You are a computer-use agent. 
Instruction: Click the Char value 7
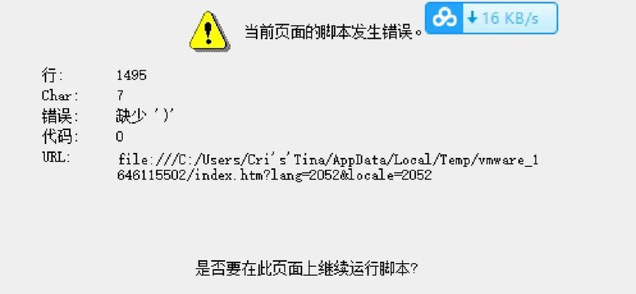tap(120, 96)
